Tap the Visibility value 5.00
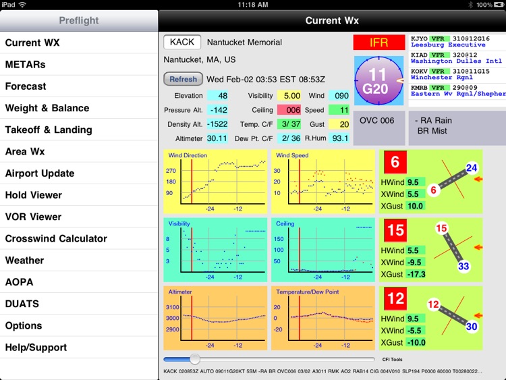Screen dimensions: 506x380 pyautogui.click(x=289, y=96)
